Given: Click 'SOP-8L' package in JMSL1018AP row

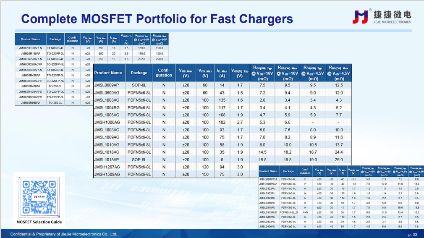Looking at the screenshot, I should tap(139, 160).
